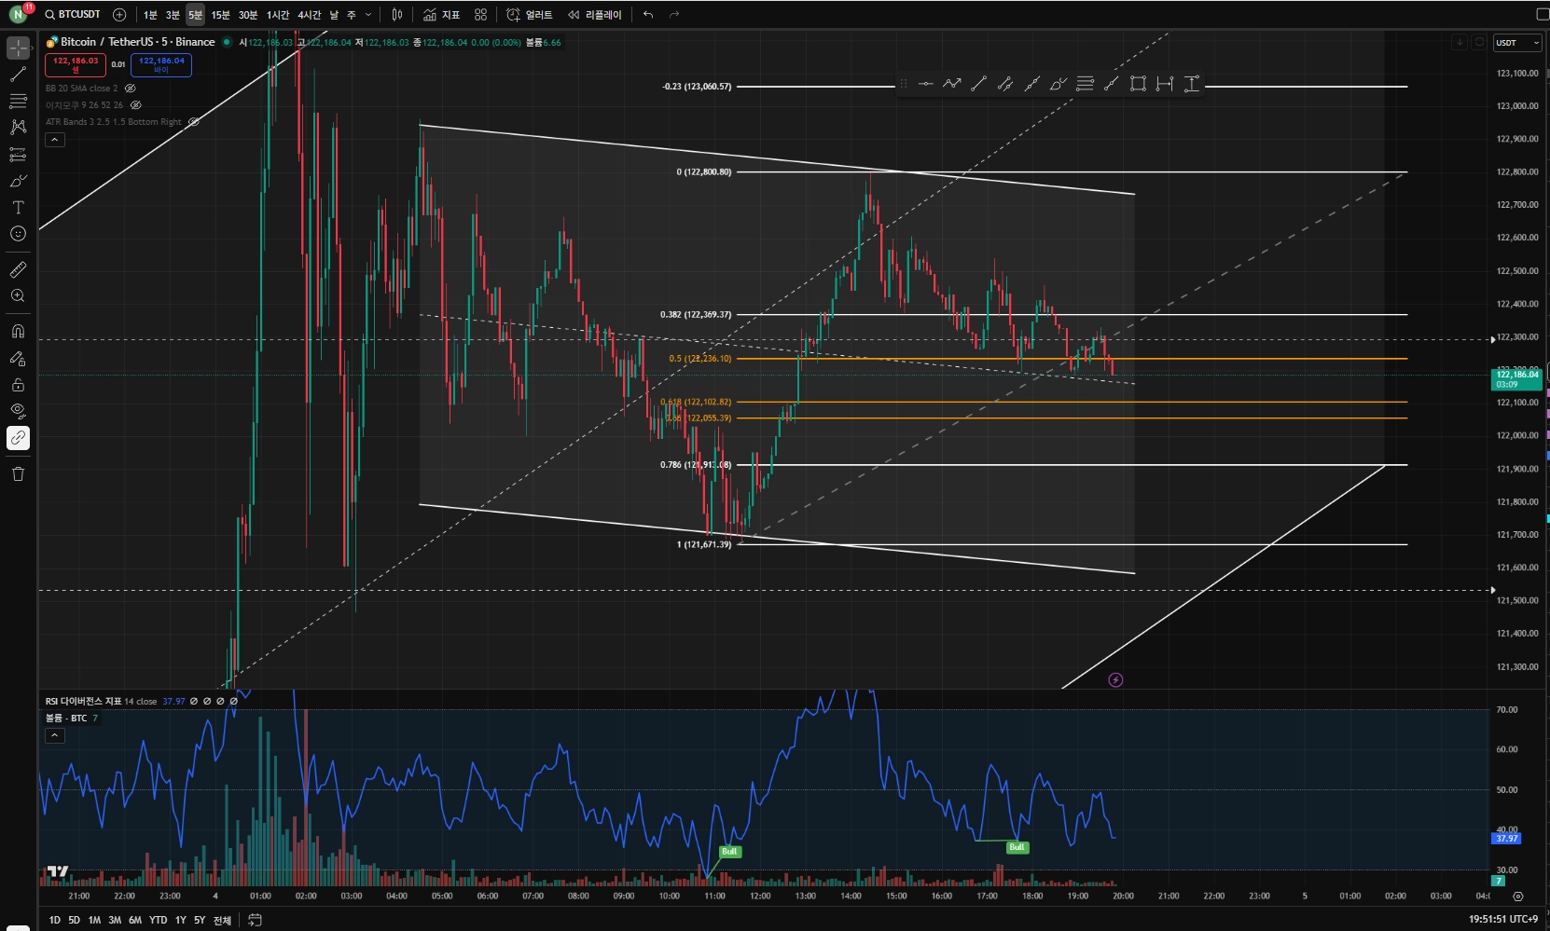The image size is (1550, 931).
Task: Collapse the RSI pane indicator legend
Action: coord(55,735)
